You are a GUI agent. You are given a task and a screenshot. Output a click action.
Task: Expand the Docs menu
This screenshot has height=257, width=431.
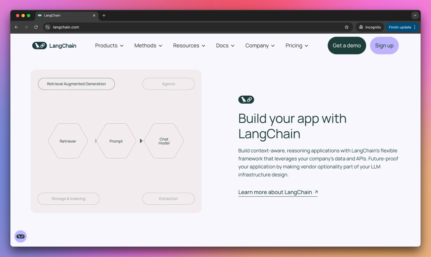tap(225, 46)
